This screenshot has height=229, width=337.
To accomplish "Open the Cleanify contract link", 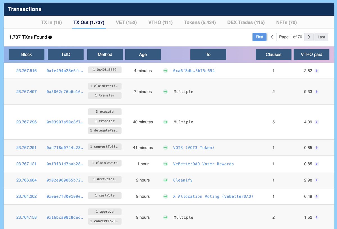I will (183, 180).
